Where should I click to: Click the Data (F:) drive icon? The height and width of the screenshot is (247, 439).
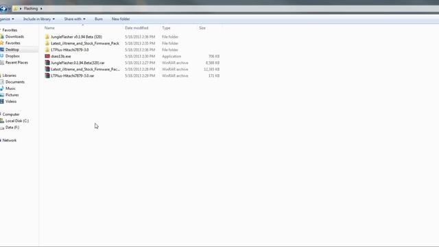(2, 128)
